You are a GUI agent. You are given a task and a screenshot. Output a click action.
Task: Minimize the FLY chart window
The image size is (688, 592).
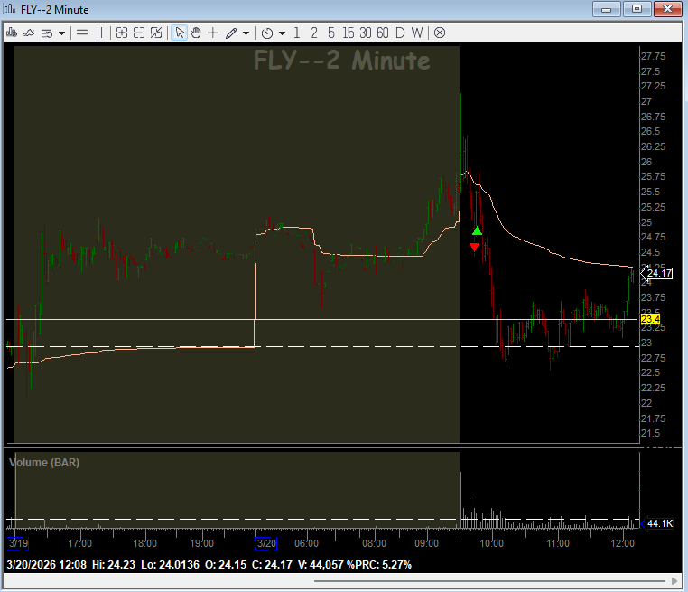(607, 9)
